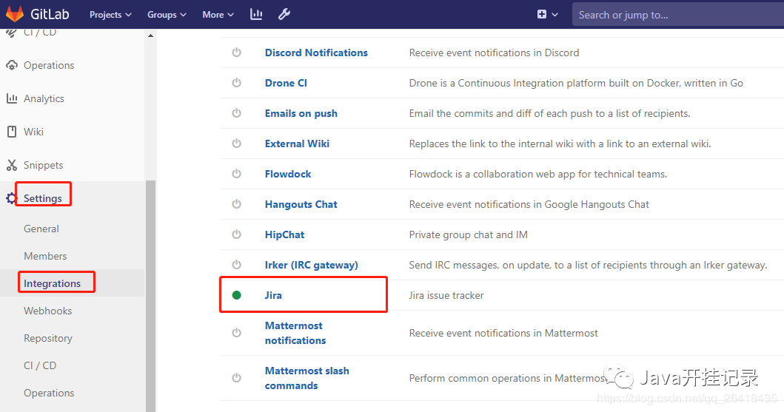784x412 pixels.
Task: Open Mattermost notifications integration
Action: pyautogui.click(x=295, y=333)
